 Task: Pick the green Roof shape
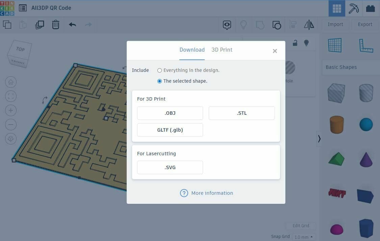point(337,159)
